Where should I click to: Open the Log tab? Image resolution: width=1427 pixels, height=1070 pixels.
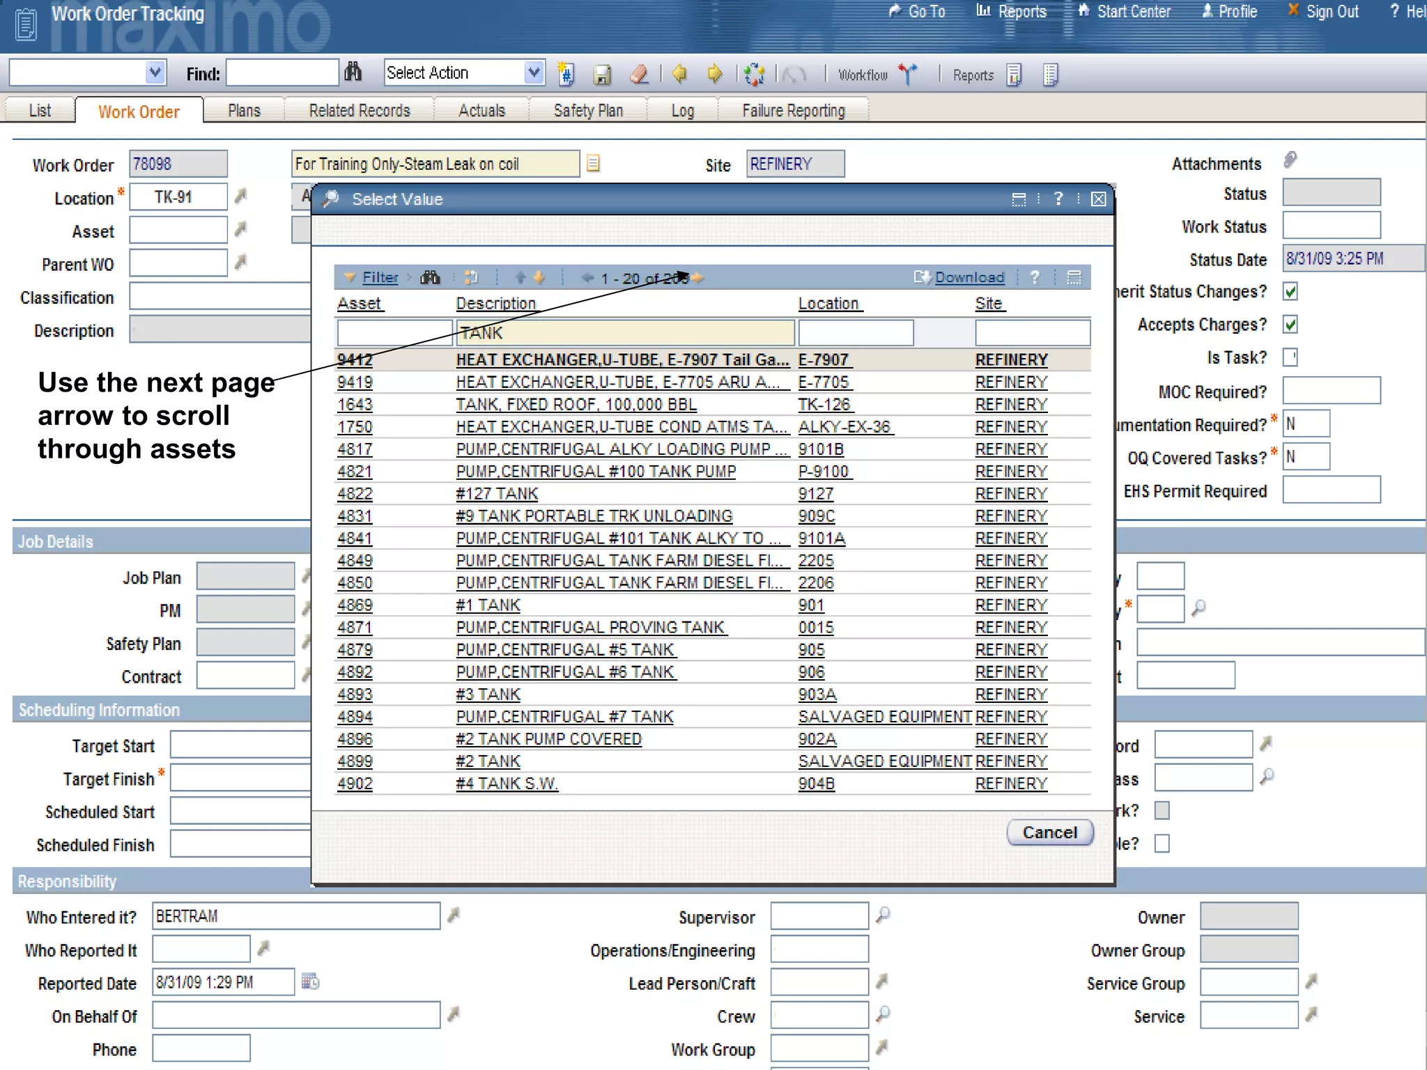point(683,111)
